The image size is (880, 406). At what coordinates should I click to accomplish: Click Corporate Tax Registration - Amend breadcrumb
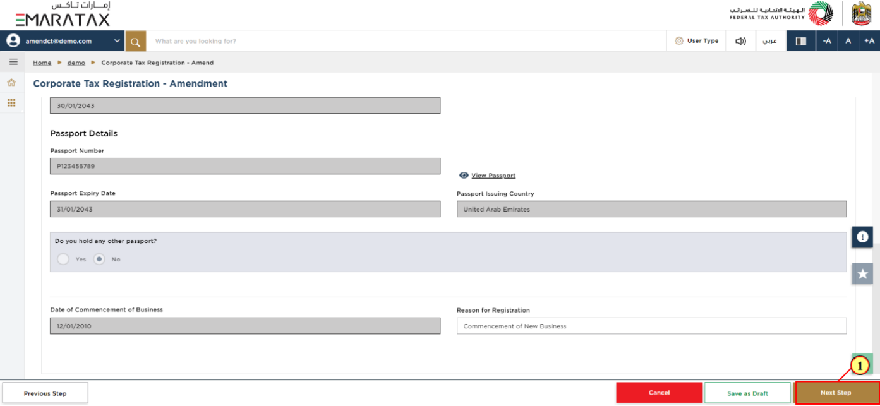pos(157,63)
